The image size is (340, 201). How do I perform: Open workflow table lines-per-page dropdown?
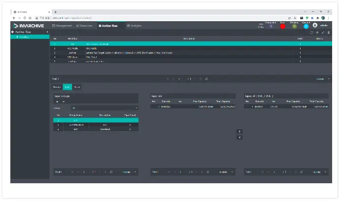click(324, 79)
